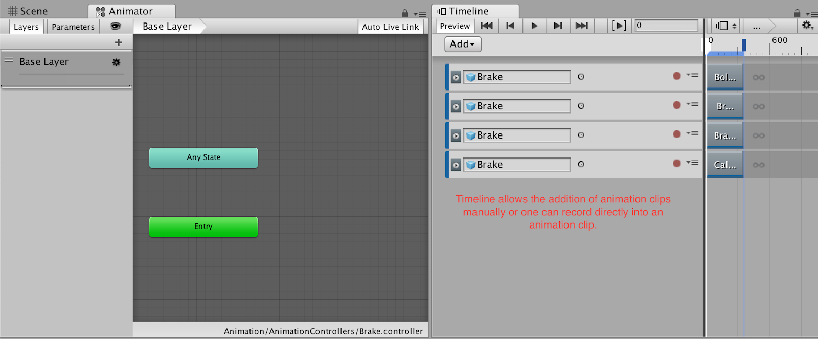
Task: Click the Brake binding field beside Bol... clip
Action: (517, 77)
